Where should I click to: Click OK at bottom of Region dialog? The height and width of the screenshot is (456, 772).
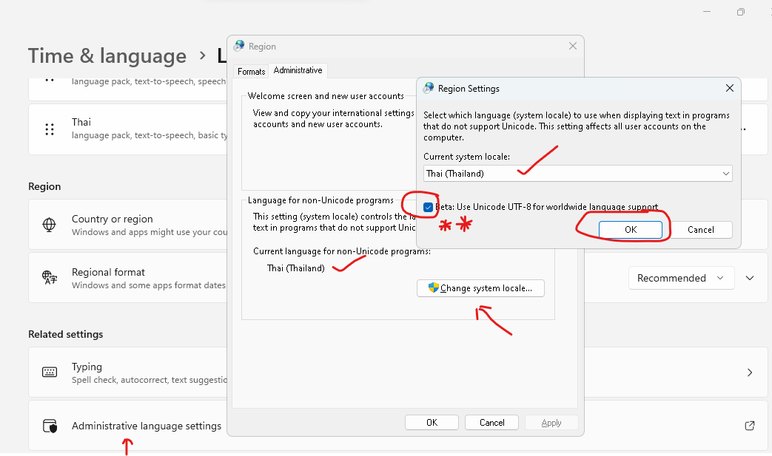tap(432, 423)
